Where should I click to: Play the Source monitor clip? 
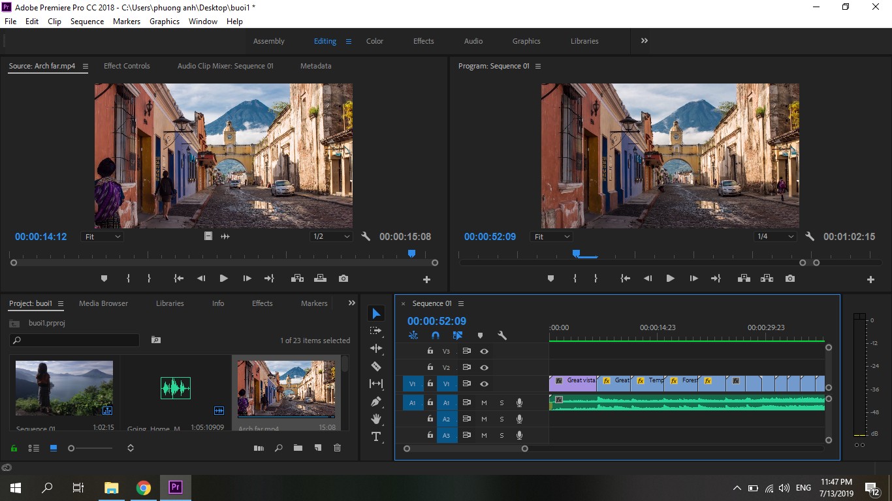coord(223,279)
